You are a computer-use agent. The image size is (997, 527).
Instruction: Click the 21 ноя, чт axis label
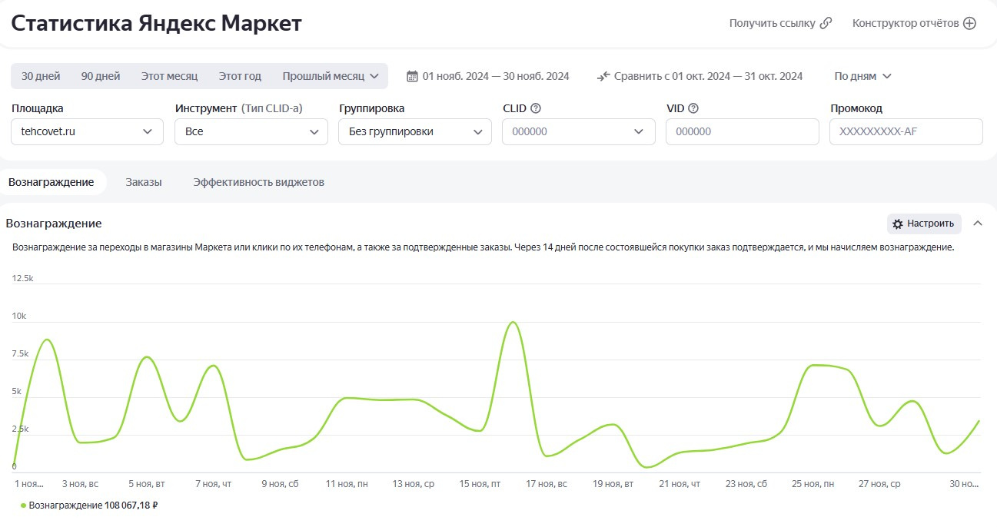coord(680,484)
